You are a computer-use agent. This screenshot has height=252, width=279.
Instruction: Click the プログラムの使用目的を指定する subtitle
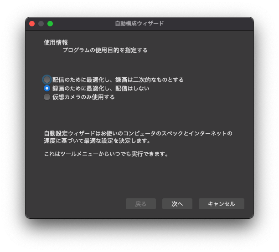pyautogui.click(x=105, y=50)
